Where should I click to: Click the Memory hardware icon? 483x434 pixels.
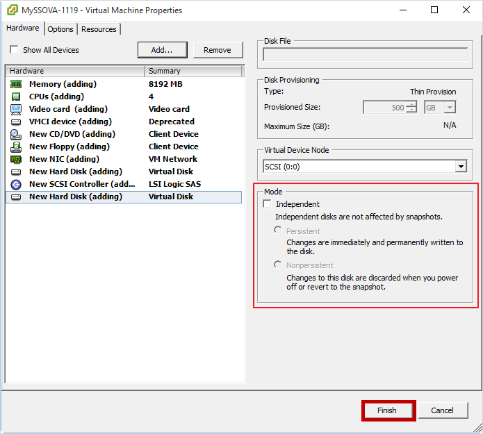[x=16, y=84]
